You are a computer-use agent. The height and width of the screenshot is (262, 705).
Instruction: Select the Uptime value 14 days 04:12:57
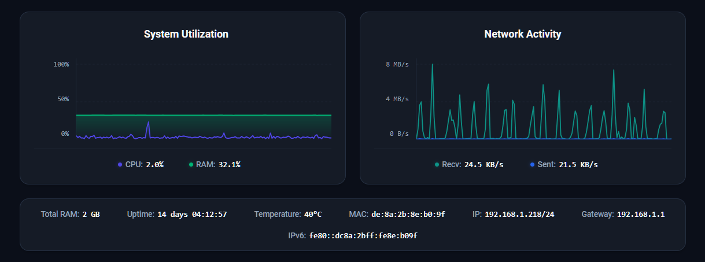(x=192, y=215)
